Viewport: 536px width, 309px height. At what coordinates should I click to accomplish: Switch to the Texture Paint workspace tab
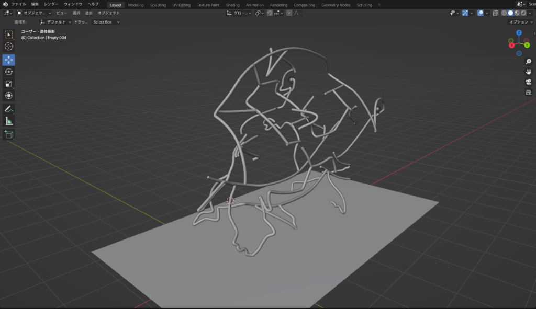click(208, 5)
